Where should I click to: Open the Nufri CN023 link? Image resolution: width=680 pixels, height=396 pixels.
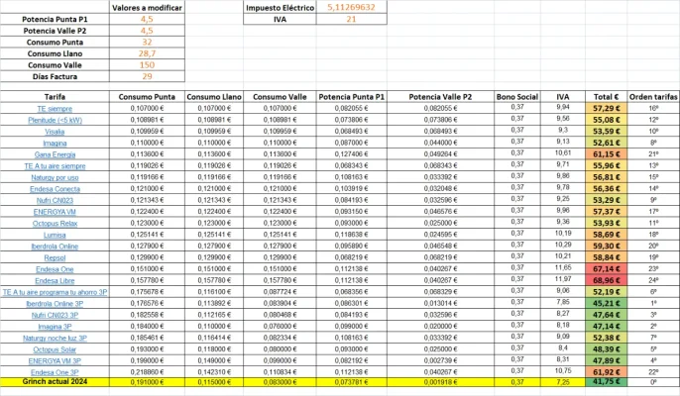55,201
